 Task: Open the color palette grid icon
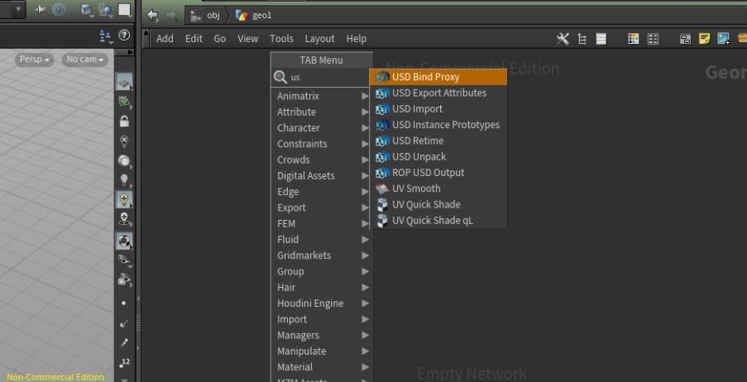634,39
